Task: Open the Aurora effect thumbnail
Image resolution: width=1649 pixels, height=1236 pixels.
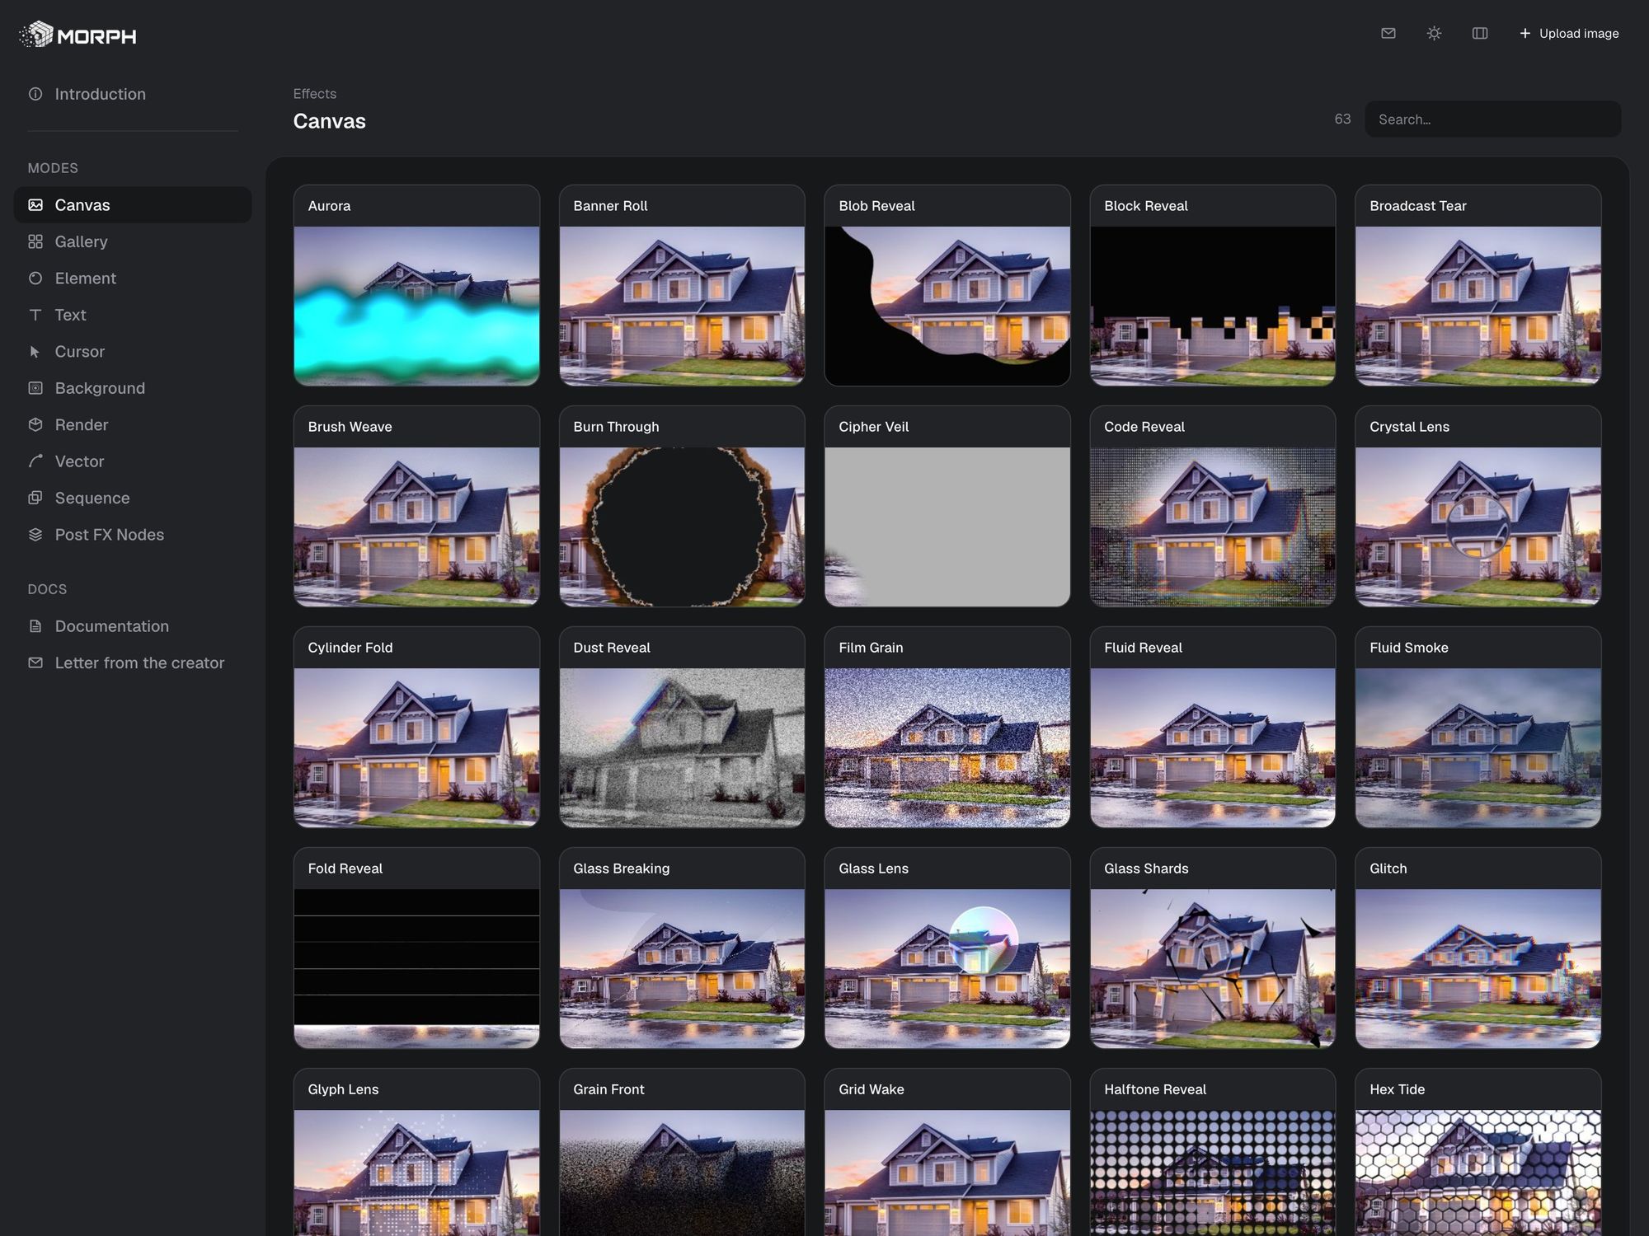Action: pos(416,306)
